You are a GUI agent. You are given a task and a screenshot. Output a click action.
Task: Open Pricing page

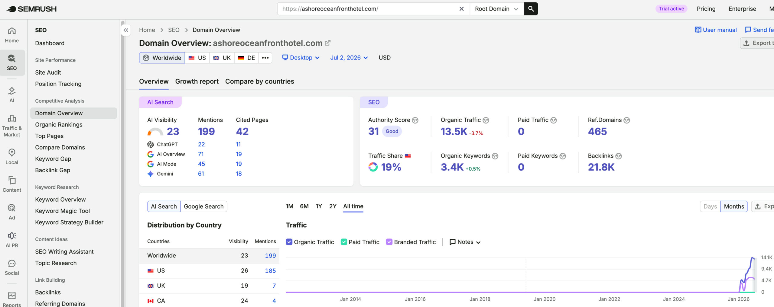tap(706, 9)
